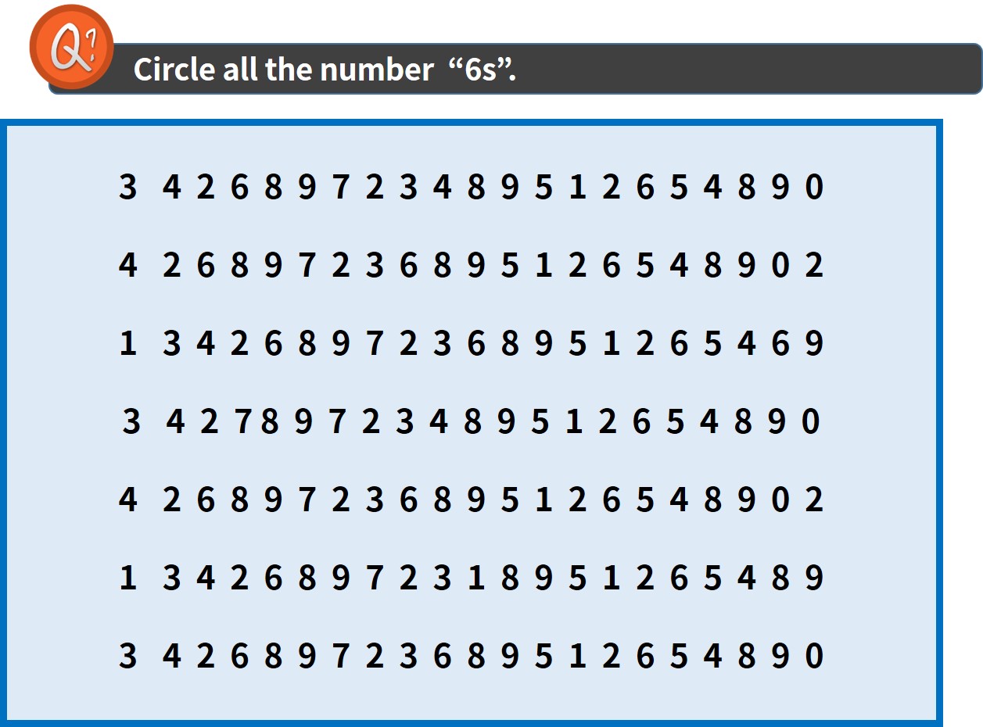
Task: Click the 0 ending the first row
Action: pyautogui.click(x=814, y=188)
